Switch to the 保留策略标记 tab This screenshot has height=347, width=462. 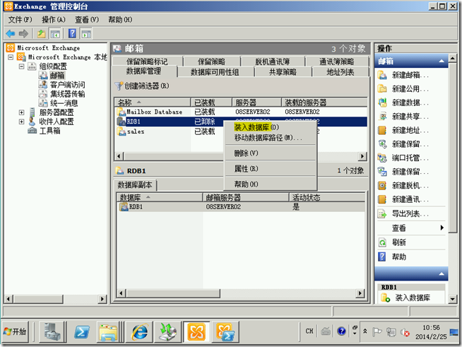pyautogui.click(x=147, y=61)
